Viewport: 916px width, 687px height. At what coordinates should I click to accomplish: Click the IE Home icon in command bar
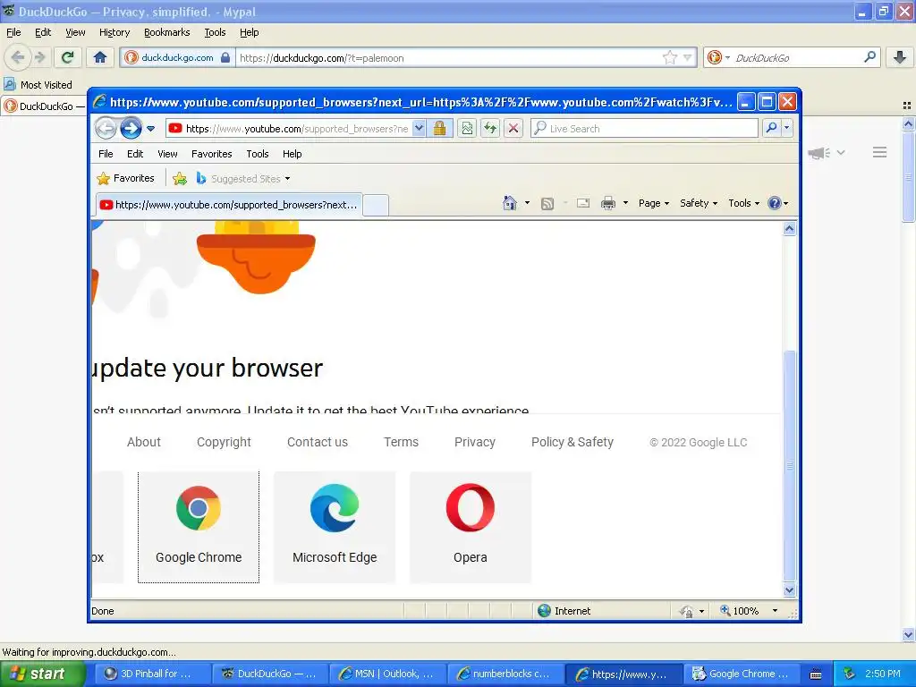click(x=509, y=203)
